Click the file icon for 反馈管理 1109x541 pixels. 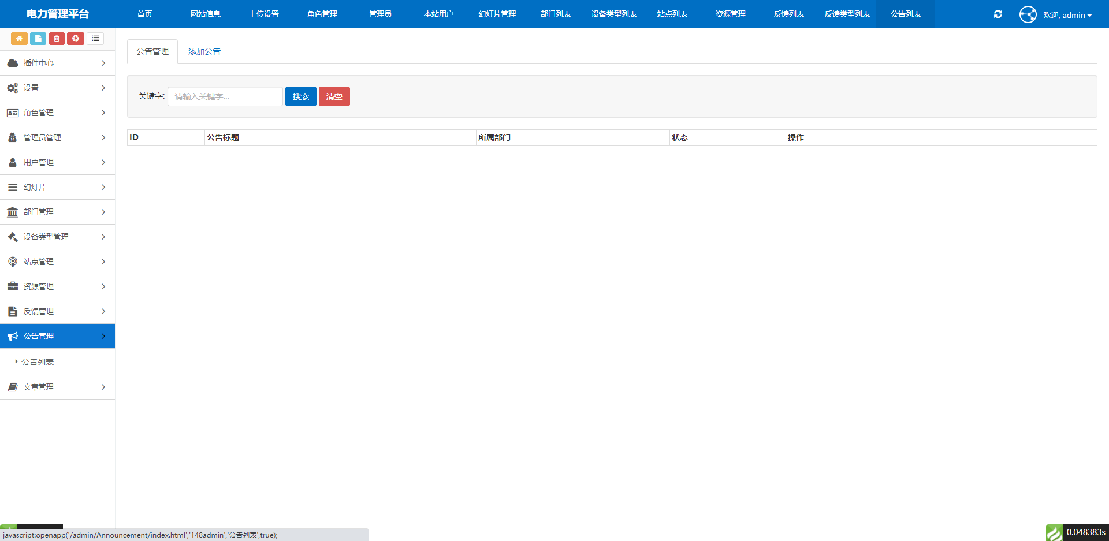pyautogui.click(x=13, y=311)
